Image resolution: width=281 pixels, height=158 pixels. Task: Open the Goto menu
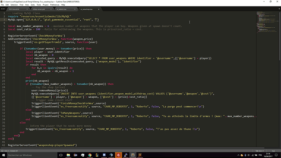point(33,5)
